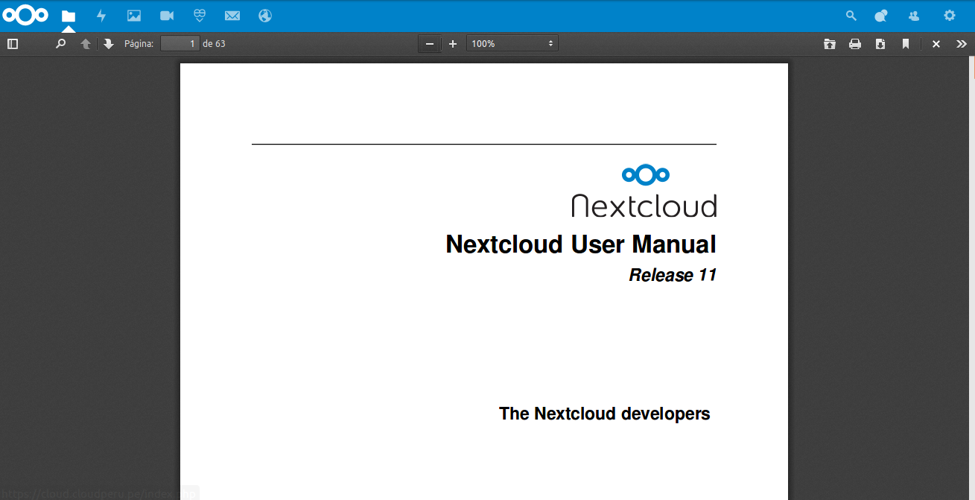
Task: Open the Gallery picture icon
Action: pos(134,16)
